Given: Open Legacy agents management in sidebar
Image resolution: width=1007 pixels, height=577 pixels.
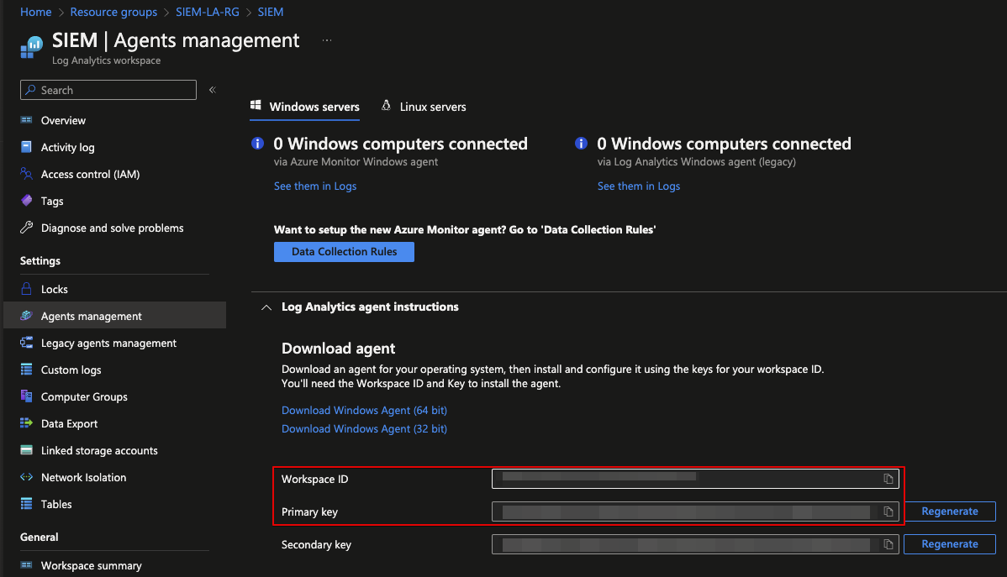Looking at the screenshot, I should 108,343.
